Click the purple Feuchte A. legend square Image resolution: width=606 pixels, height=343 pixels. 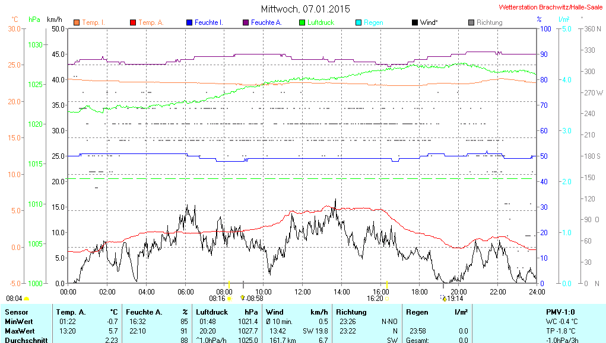(246, 23)
